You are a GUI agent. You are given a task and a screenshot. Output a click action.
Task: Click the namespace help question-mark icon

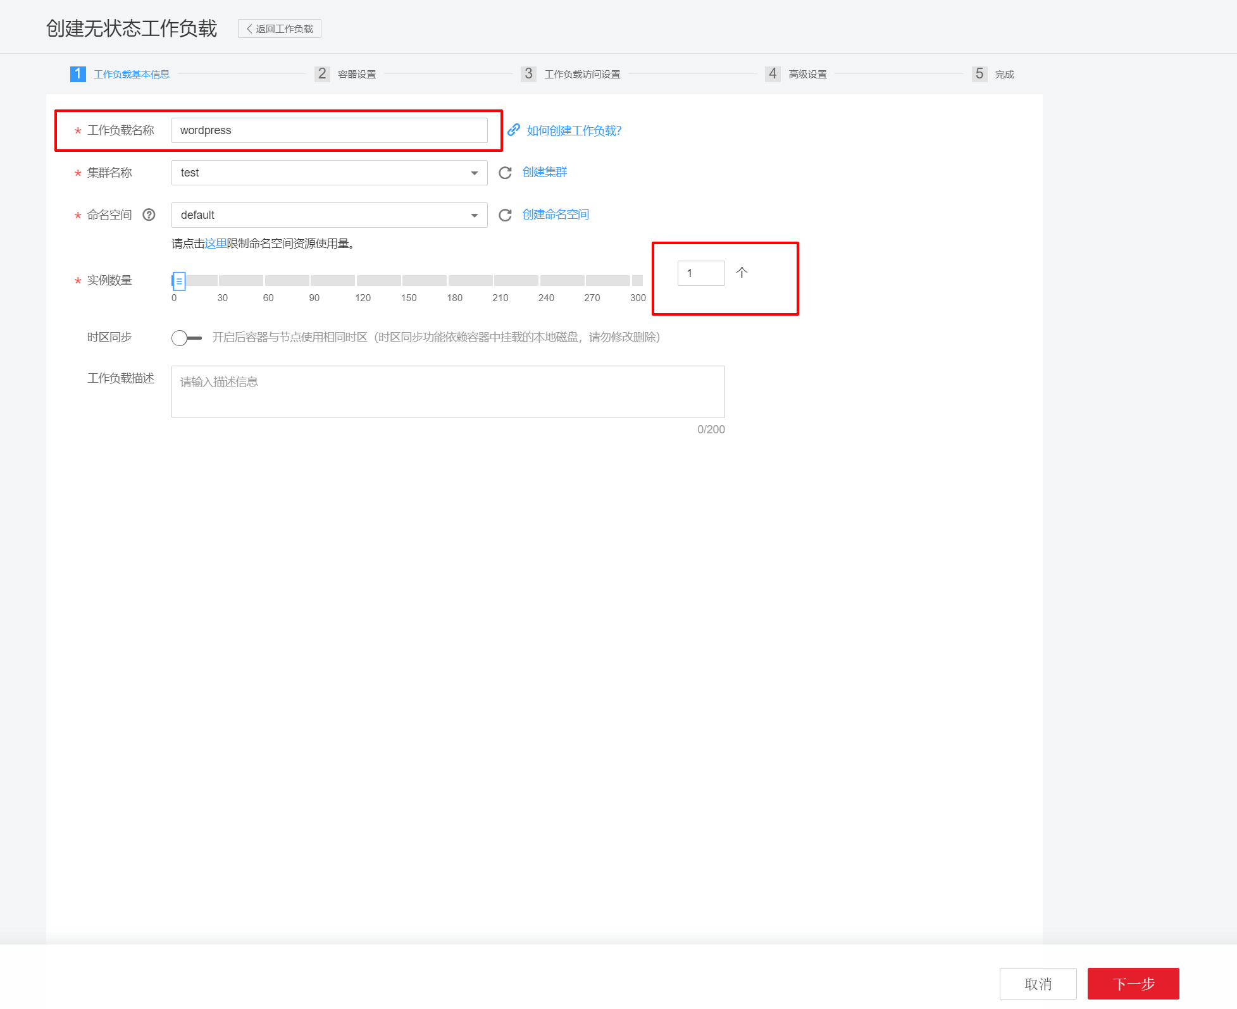tap(149, 214)
